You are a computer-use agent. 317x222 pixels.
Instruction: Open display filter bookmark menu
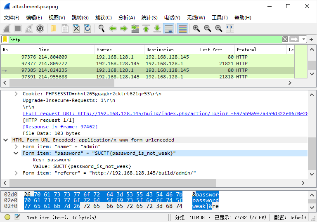coord(5,40)
